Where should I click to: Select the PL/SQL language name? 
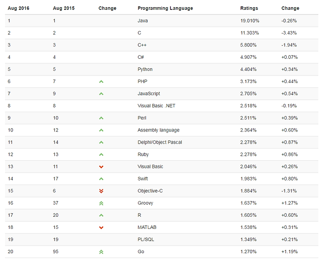(x=146, y=240)
